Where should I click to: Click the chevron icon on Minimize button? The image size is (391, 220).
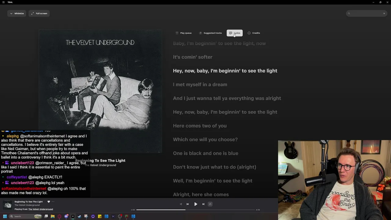(11, 13)
